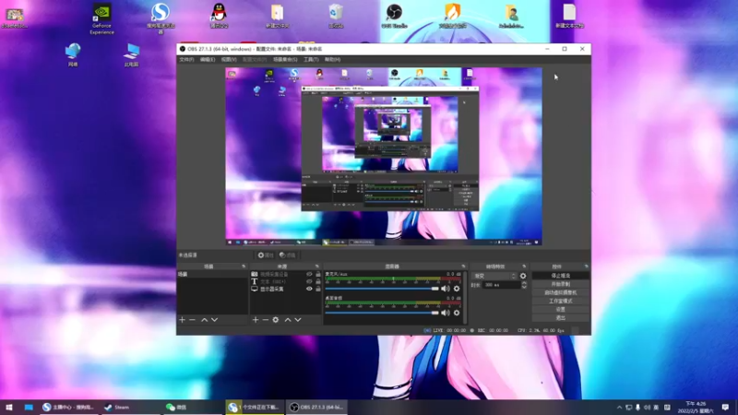Open source Filters button above Sources
738x415 pixels.
click(x=287, y=255)
